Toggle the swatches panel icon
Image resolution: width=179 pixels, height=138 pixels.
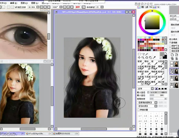[x=154, y=7]
